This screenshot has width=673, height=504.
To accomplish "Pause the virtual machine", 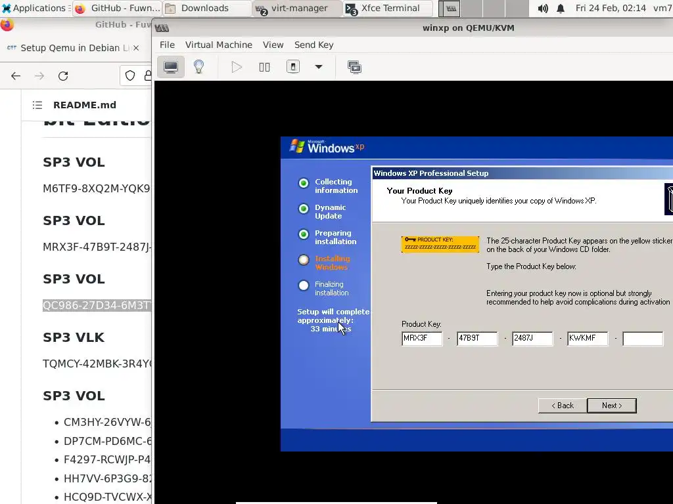I will (x=264, y=67).
